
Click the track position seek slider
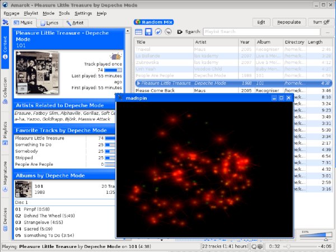(300, 246)
